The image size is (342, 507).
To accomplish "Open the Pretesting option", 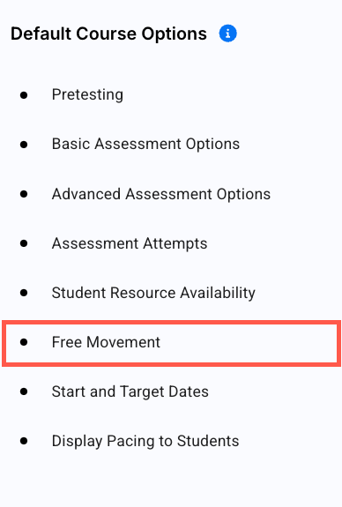I will (87, 94).
